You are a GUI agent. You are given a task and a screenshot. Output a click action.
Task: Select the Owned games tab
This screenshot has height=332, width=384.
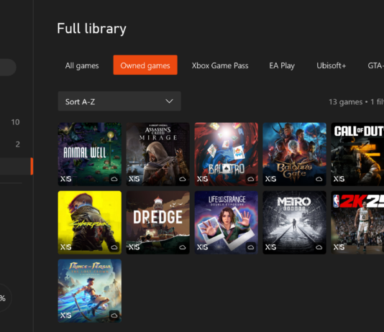[145, 65]
